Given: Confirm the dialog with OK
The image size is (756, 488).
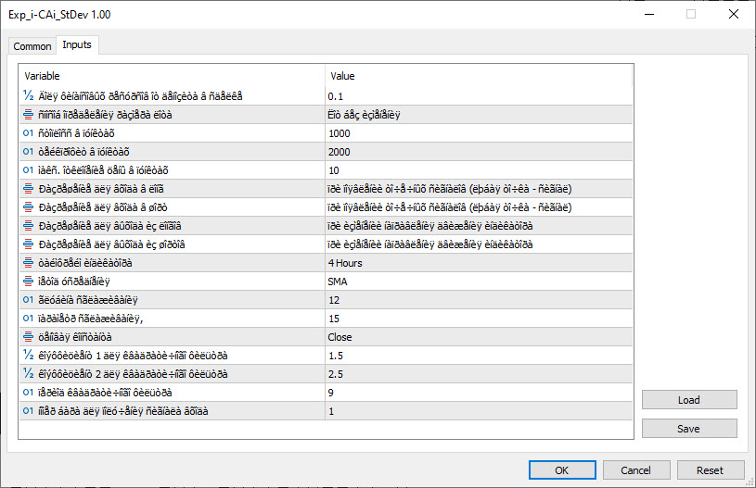Looking at the screenshot, I should (x=562, y=470).
